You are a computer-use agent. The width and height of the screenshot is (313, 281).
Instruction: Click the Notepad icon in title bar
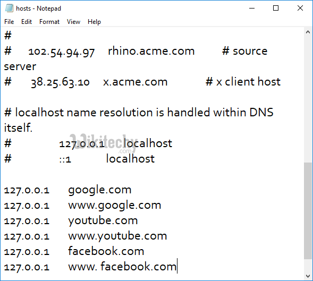[x=9, y=8]
